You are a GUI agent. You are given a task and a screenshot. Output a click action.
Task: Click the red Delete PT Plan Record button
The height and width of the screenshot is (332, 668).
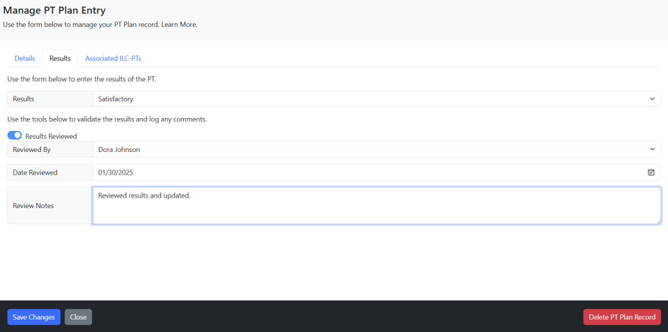click(622, 317)
